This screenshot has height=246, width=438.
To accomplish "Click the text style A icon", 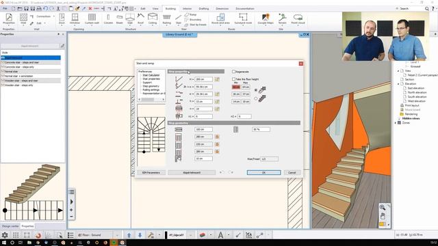I will (x=220, y=235).
